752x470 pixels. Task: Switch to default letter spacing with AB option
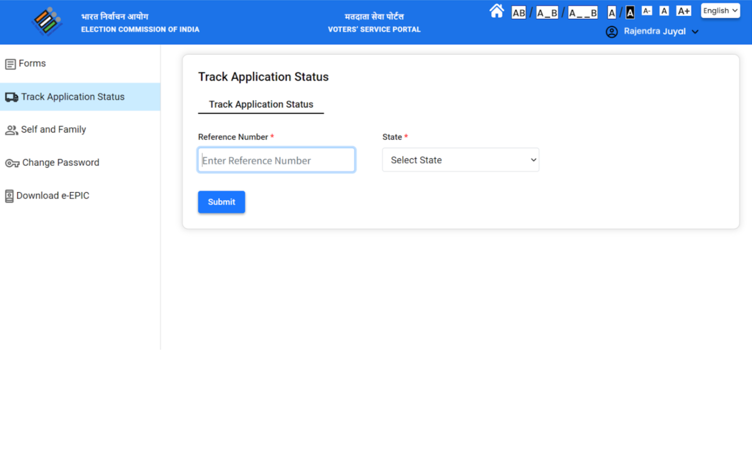tap(518, 13)
